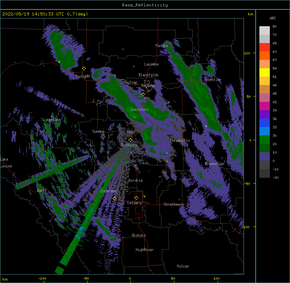The height and width of the screenshot is (283, 290).
Task: Click the Innisfail map label
Action: [140, 110]
